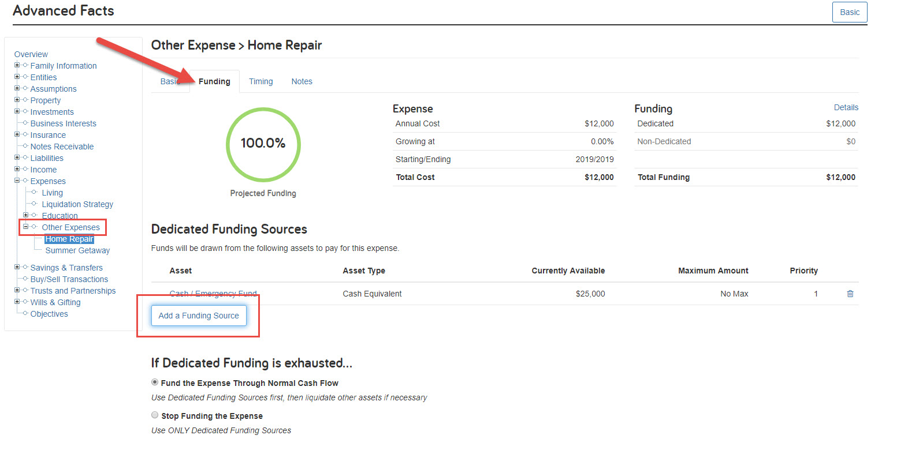This screenshot has height=454, width=897.
Task: Open the Wills & Gifting tree label
Action: pyautogui.click(x=55, y=302)
